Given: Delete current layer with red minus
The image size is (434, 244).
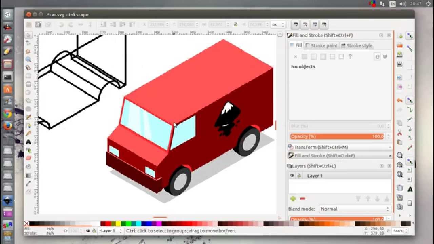Looking at the screenshot, I should point(302,199).
